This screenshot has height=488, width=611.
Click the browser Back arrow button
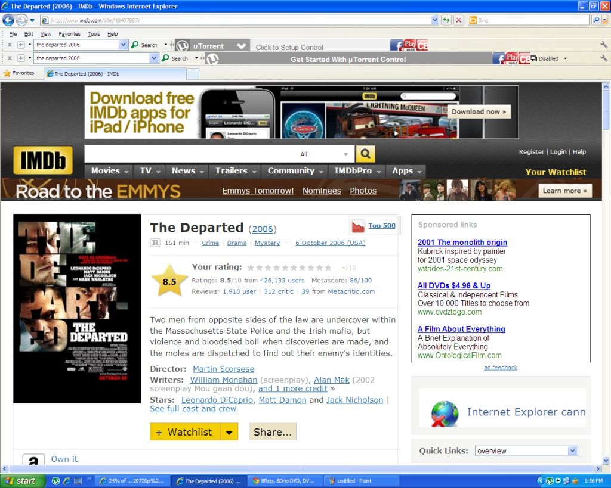tap(8, 20)
